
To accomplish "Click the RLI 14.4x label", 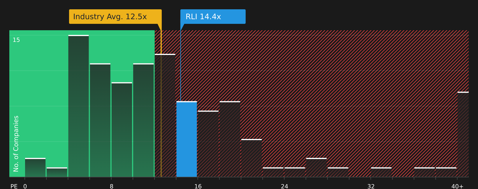I will pos(213,17).
